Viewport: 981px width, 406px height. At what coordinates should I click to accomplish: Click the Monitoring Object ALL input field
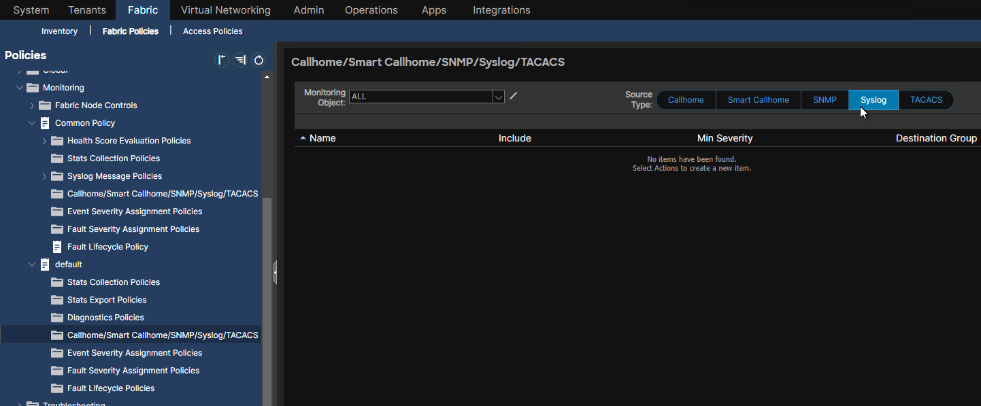[421, 97]
